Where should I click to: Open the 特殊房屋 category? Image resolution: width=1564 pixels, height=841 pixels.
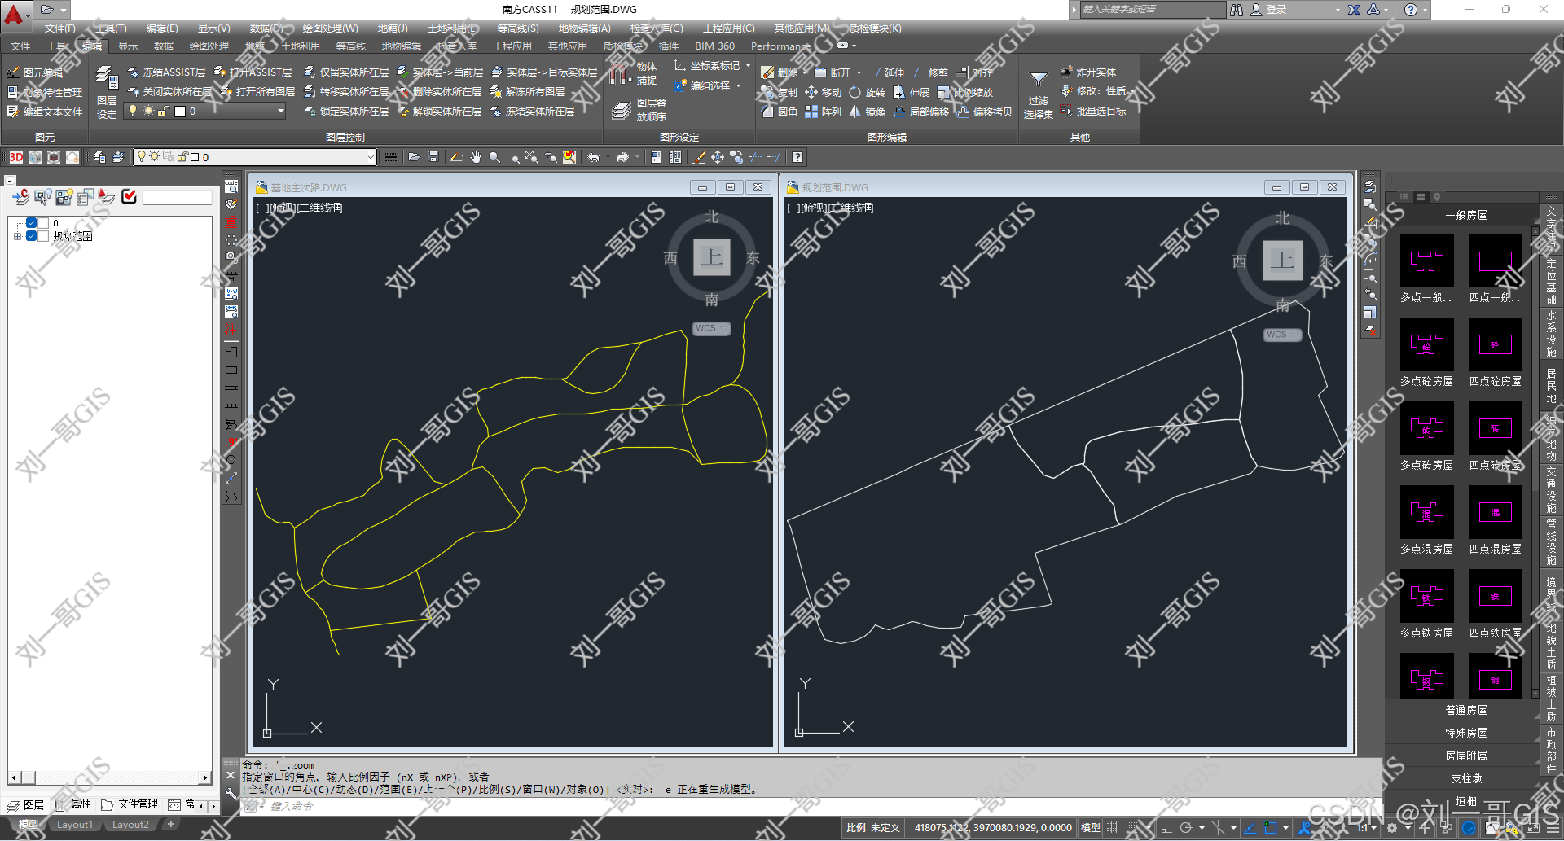point(1466,734)
